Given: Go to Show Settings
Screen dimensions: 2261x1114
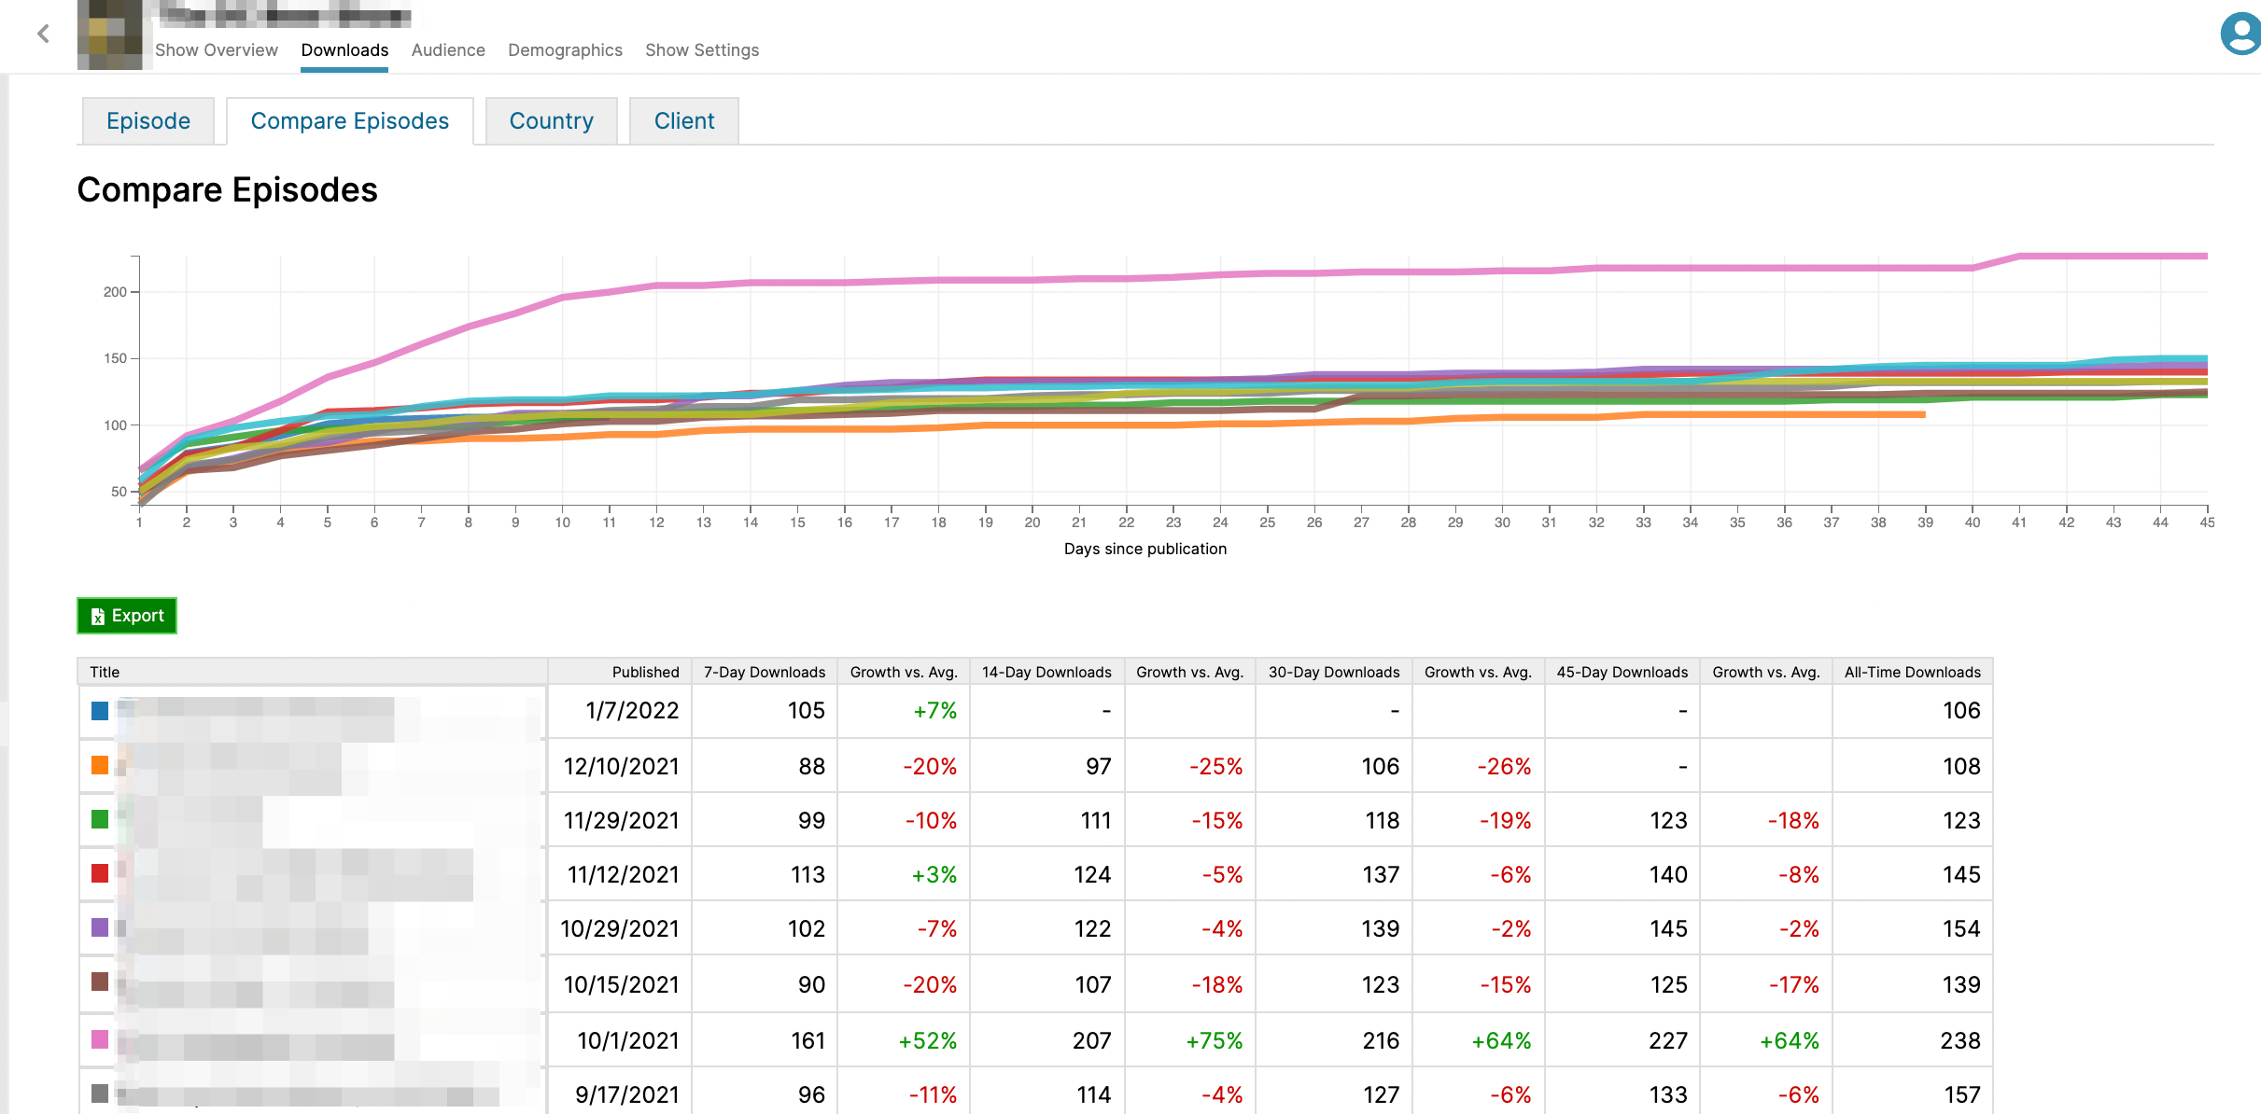Looking at the screenshot, I should (x=702, y=50).
